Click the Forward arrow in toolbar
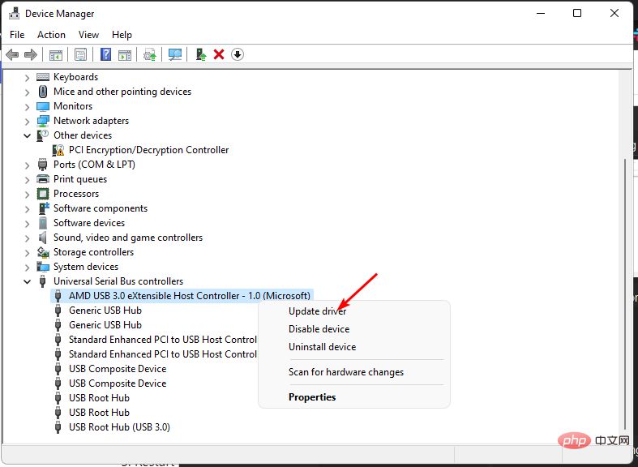The image size is (638, 467). (x=31, y=54)
